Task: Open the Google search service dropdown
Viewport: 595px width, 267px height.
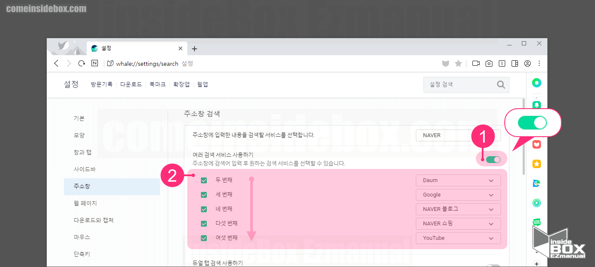Action: tap(458, 195)
